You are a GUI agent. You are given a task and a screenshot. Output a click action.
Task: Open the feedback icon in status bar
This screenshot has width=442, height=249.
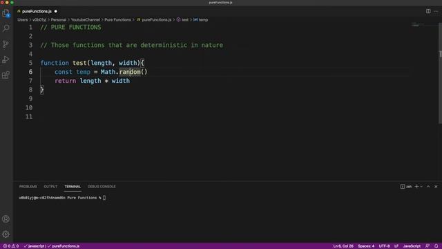(427, 246)
